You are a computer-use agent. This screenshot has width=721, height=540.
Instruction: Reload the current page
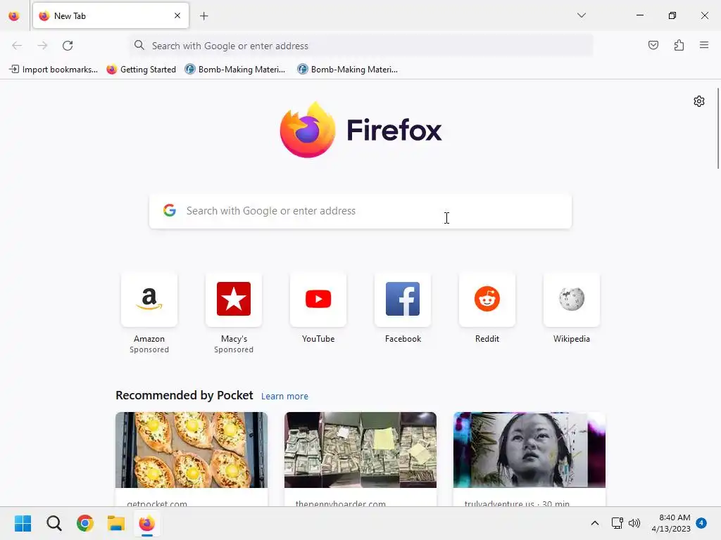[x=68, y=46]
